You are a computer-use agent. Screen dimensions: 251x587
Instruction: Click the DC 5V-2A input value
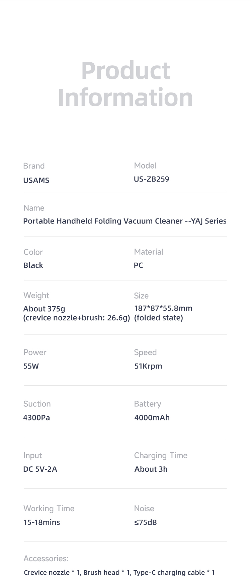(x=40, y=469)
